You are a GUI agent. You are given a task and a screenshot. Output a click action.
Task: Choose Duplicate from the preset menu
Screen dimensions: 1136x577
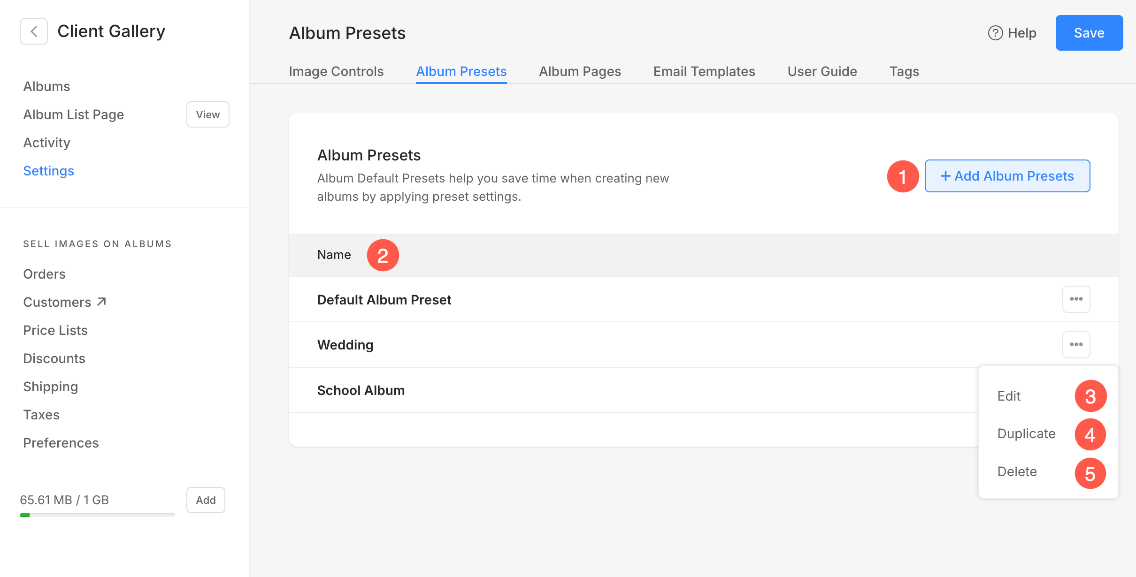click(x=1026, y=433)
